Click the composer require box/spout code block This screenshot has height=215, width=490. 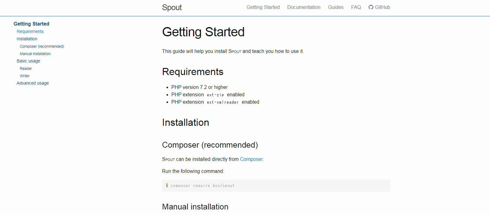click(x=276, y=185)
